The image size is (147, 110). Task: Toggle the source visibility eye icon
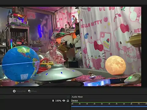pos(64,101)
